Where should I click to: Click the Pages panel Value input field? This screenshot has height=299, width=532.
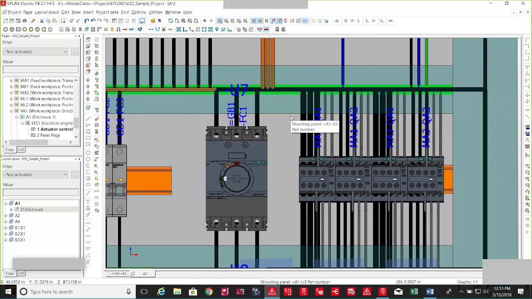40,69
